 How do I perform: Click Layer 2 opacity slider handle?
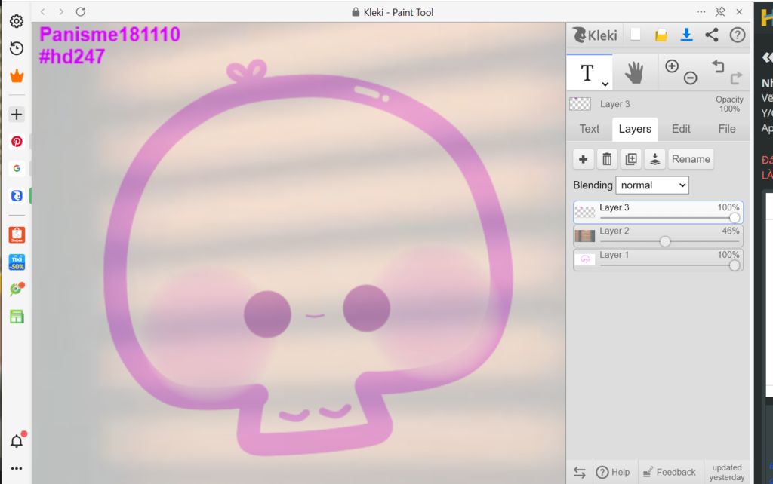[x=665, y=241]
